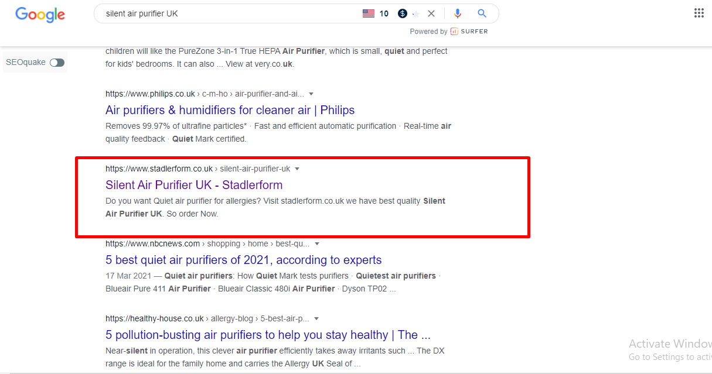Click the Google logo
Viewport: 712px width, 374px height.
pos(40,14)
